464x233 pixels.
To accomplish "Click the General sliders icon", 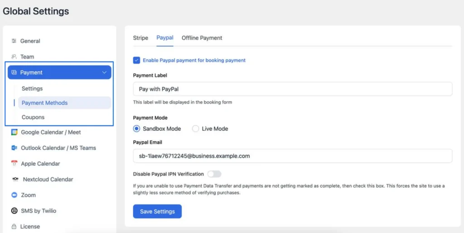I will point(14,41).
